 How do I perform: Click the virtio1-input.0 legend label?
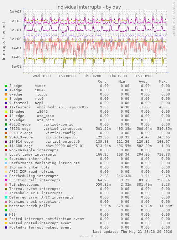pos(62,137)
